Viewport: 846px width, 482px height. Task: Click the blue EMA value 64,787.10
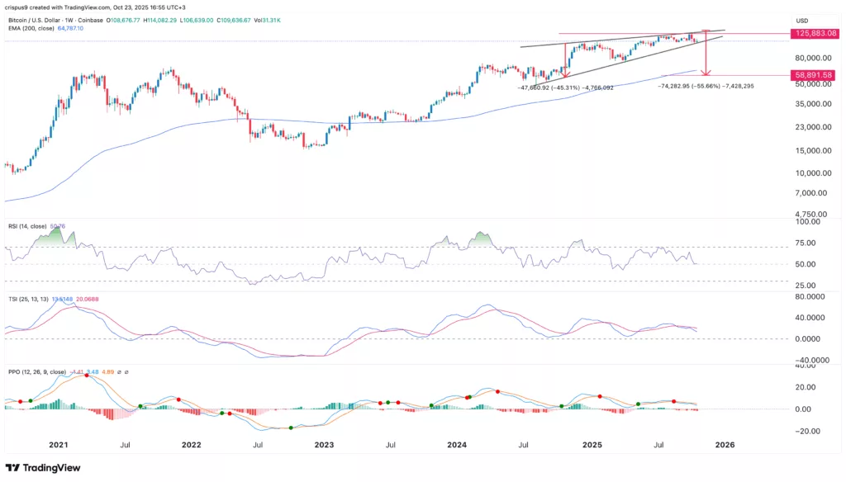(x=69, y=27)
